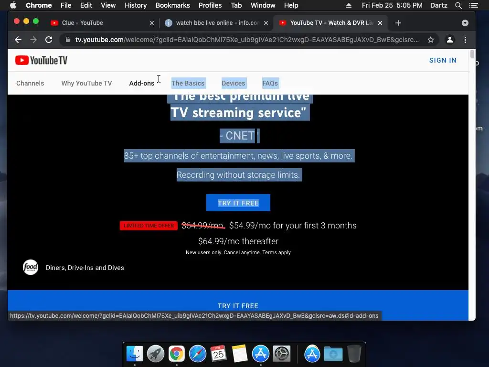Click the YouTube TV logo

click(41, 60)
